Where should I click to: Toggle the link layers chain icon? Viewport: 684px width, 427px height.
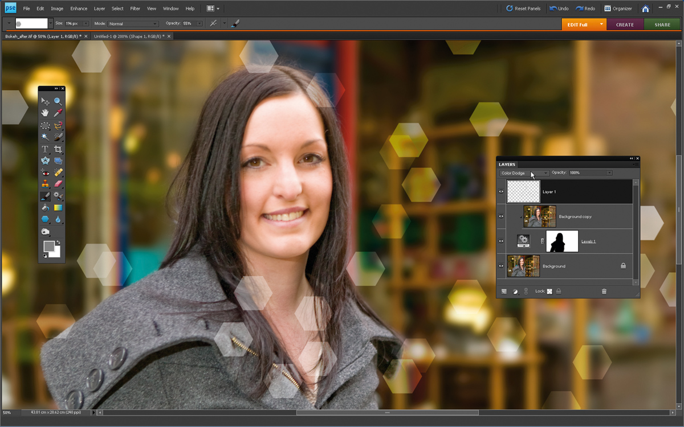526,291
